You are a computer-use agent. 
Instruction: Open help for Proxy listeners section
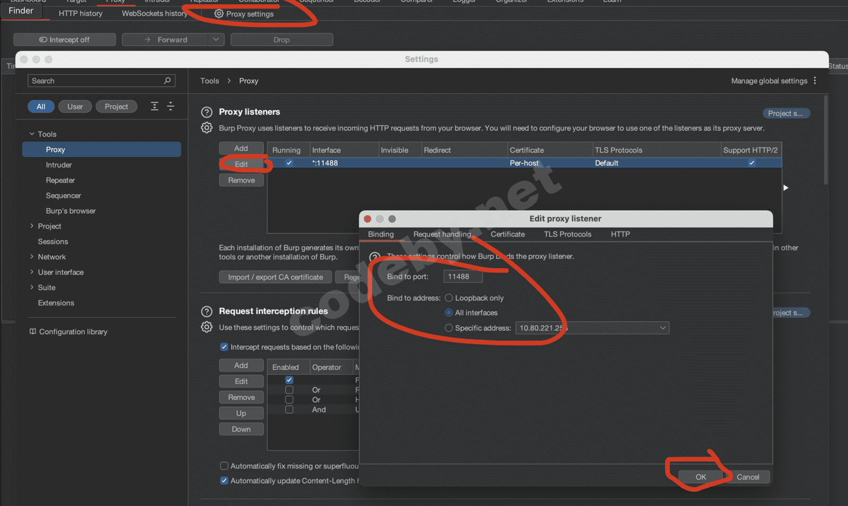tap(207, 112)
